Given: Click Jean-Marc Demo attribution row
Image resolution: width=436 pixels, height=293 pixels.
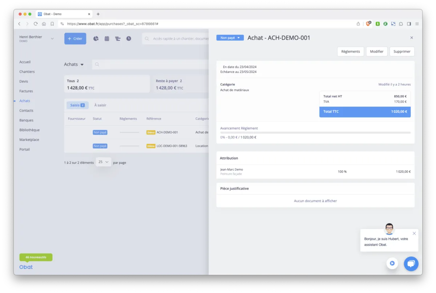Looking at the screenshot, I should (x=315, y=172).
